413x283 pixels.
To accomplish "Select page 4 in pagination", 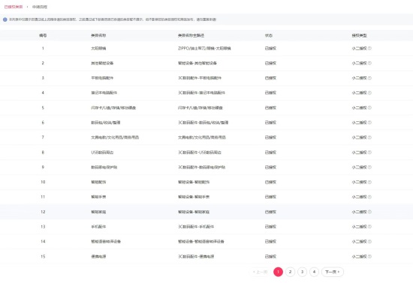I will click(314, 272).
